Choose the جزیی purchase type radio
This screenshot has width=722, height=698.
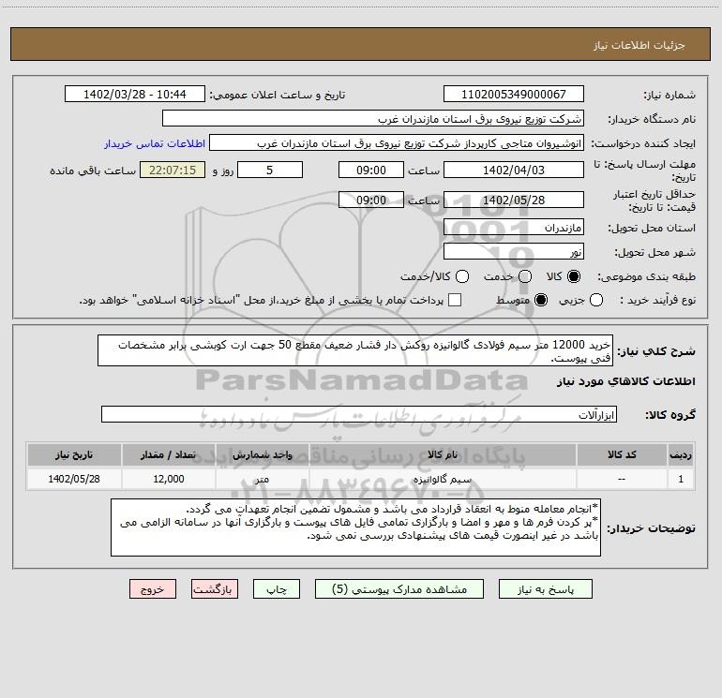click(596, 300)
